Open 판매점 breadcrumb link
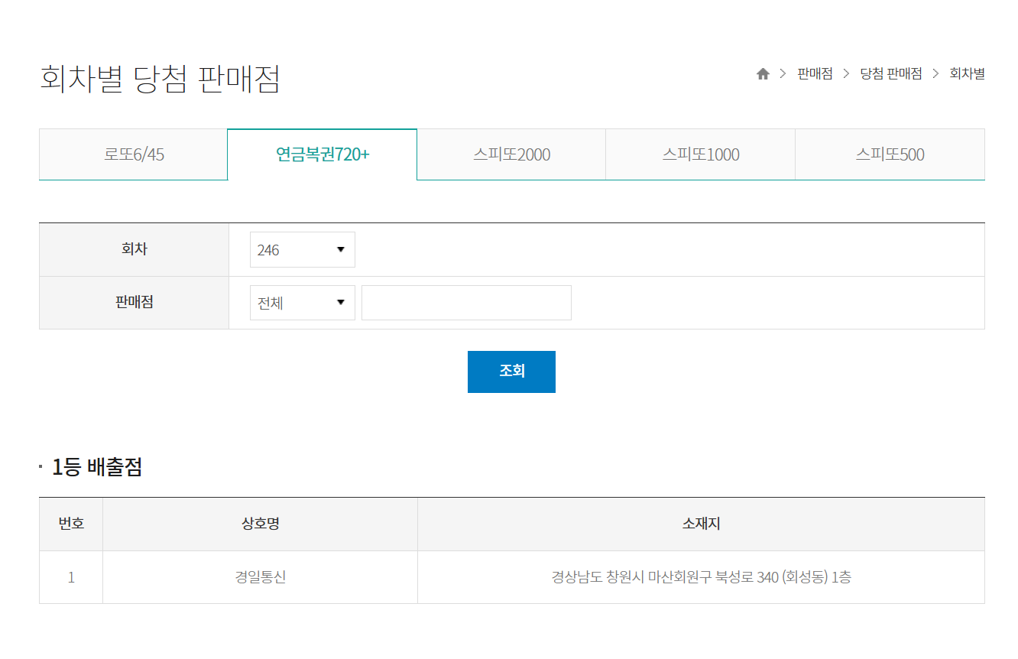This screenshot has height=659, width=1018. [x=815, y=74]
